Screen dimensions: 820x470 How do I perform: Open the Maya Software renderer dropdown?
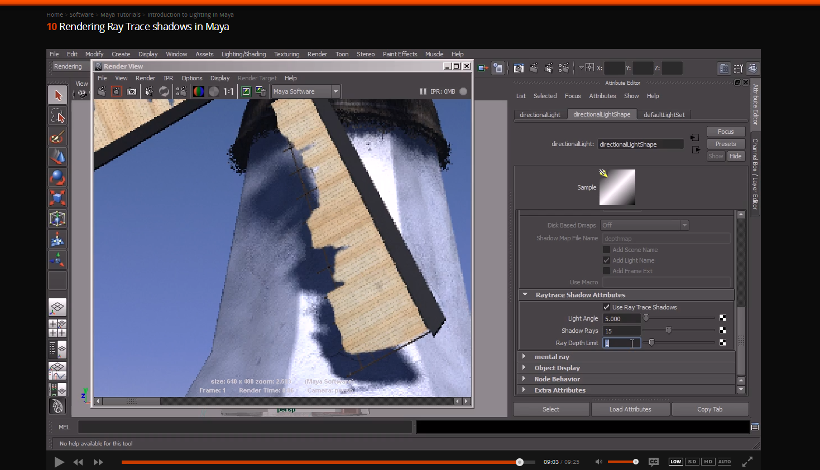point(305,91)
